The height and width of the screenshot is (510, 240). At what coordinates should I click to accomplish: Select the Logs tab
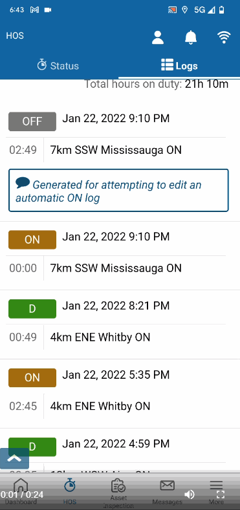tap(179, 65)
